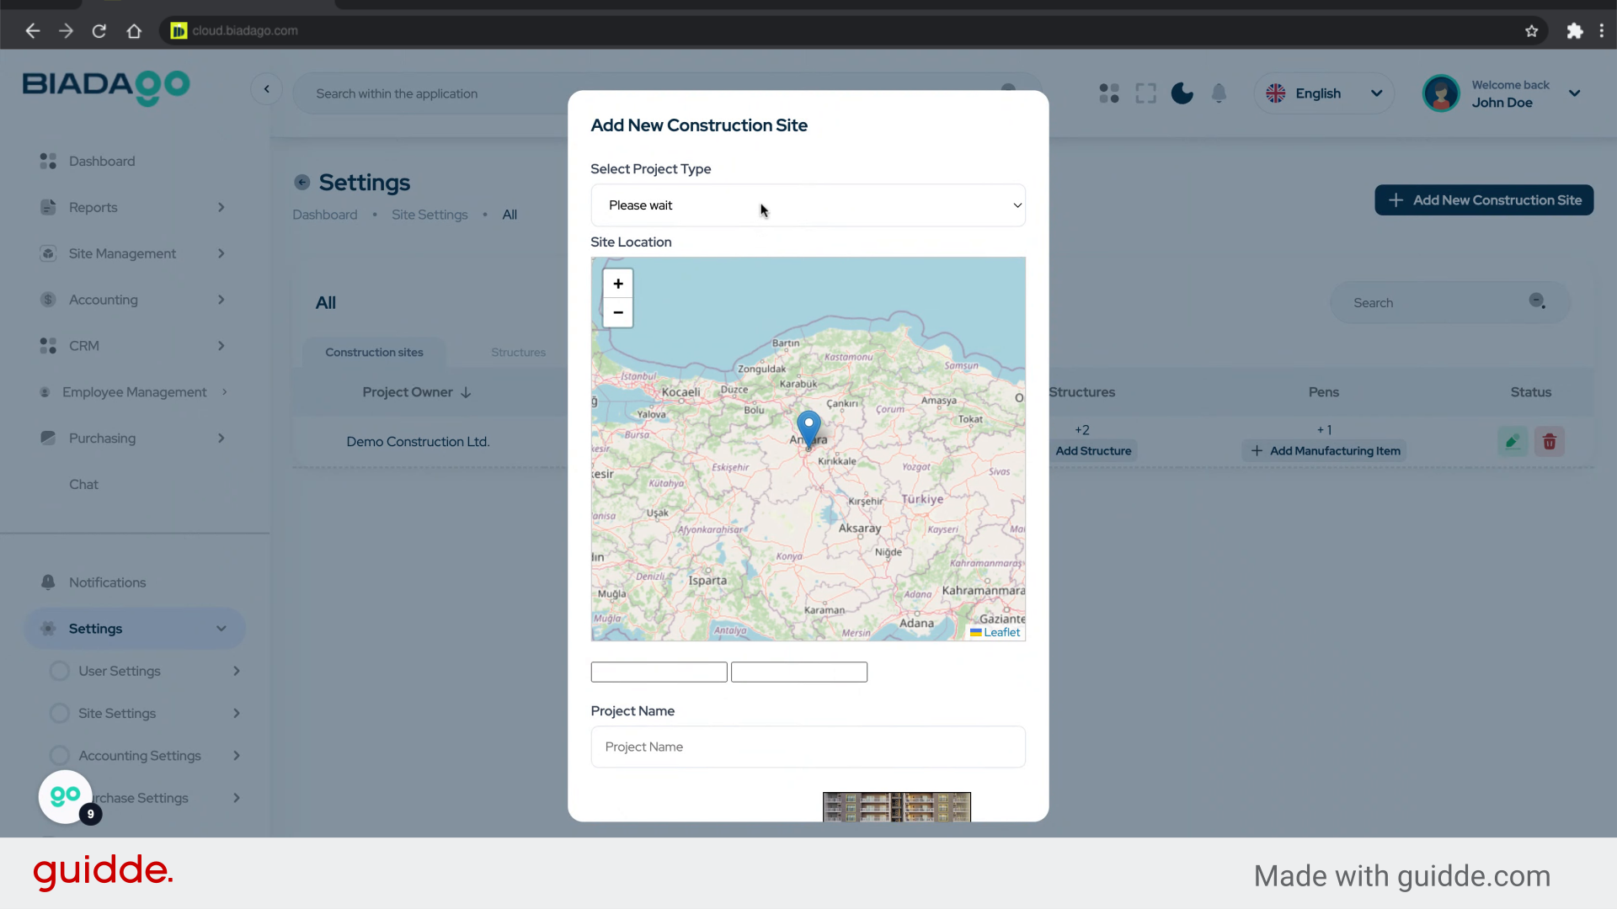Open the Select Project Type dropdown
1617x909 pixels.
[x=808, y=205]
